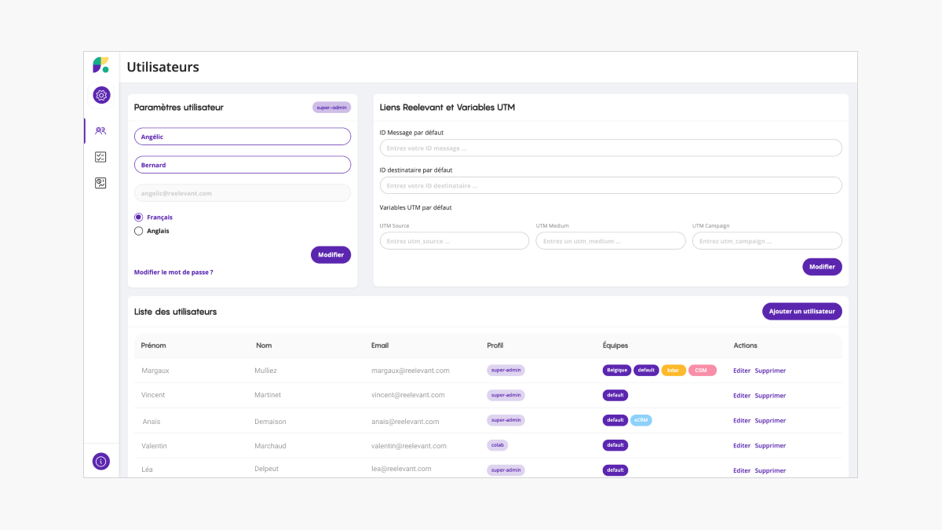Click Ajouter un utilisateur button
This screenshot has height=530, width=942.
click(802, 312)
